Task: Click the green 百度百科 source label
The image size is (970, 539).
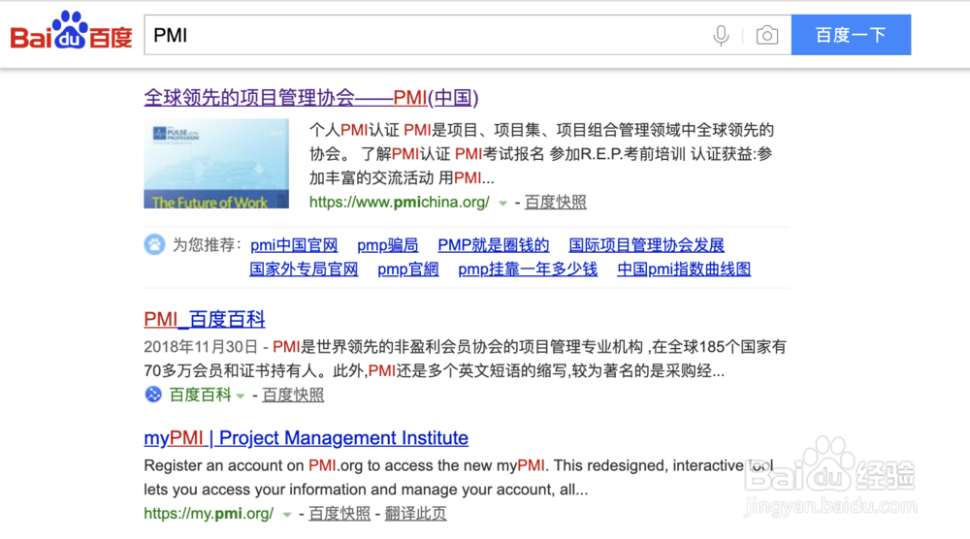Action: coord(201,395)
